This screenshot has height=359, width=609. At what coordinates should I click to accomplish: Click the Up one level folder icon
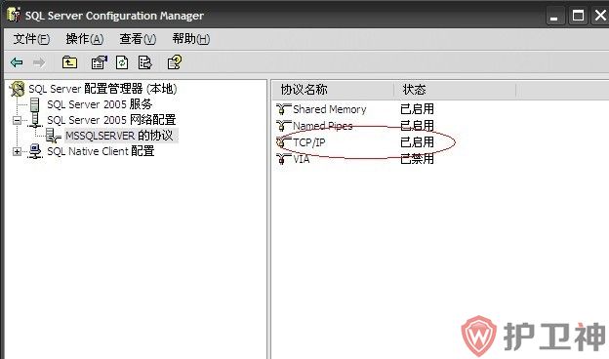[69, 62]
